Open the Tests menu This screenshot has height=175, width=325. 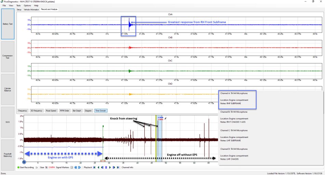click(x=18, y=5)
